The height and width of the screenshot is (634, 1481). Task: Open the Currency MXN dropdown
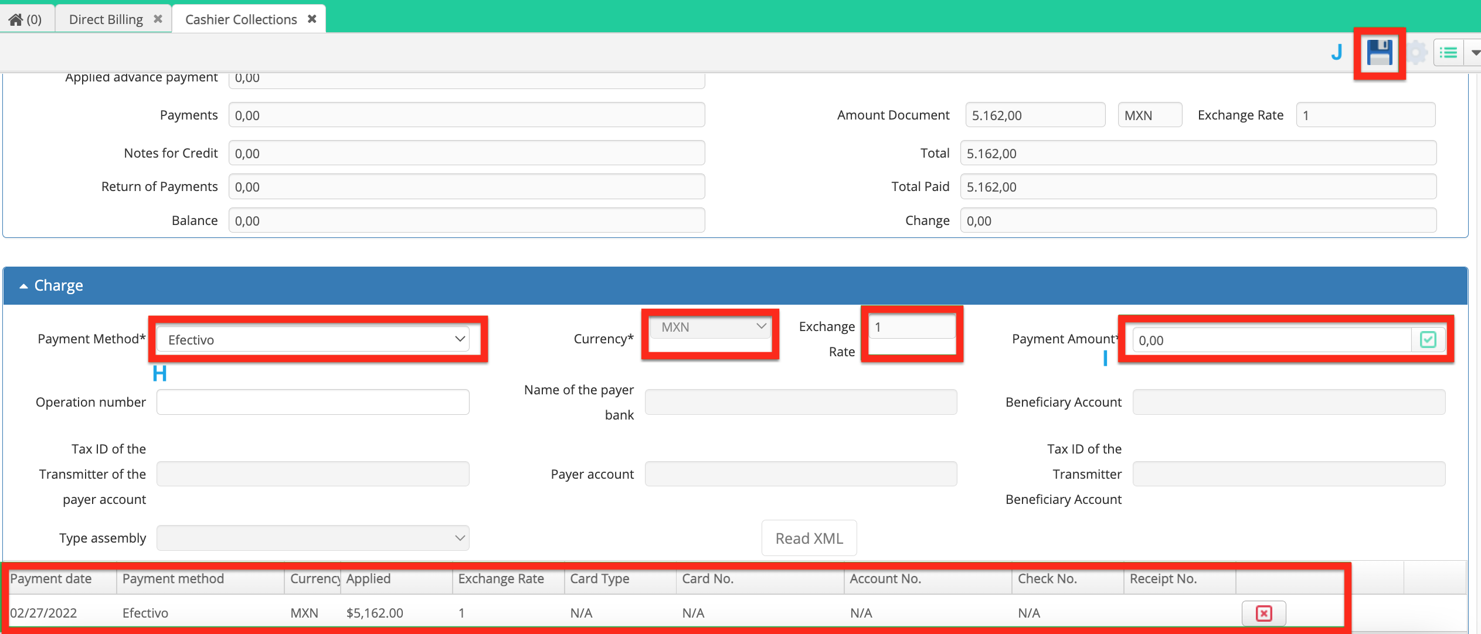(711, 326)
